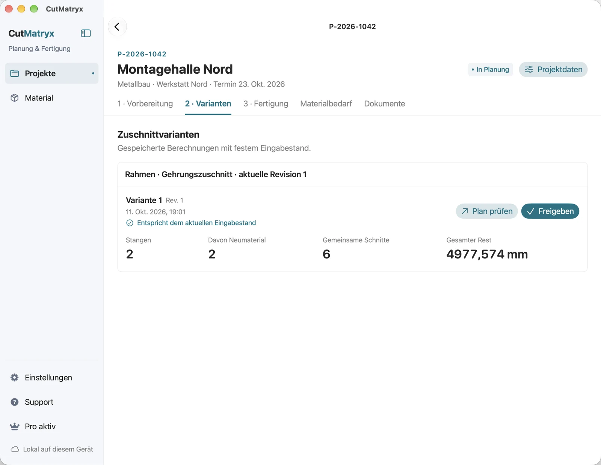Open the Dokumente tab
601x465 pixels.
(384, 104)
